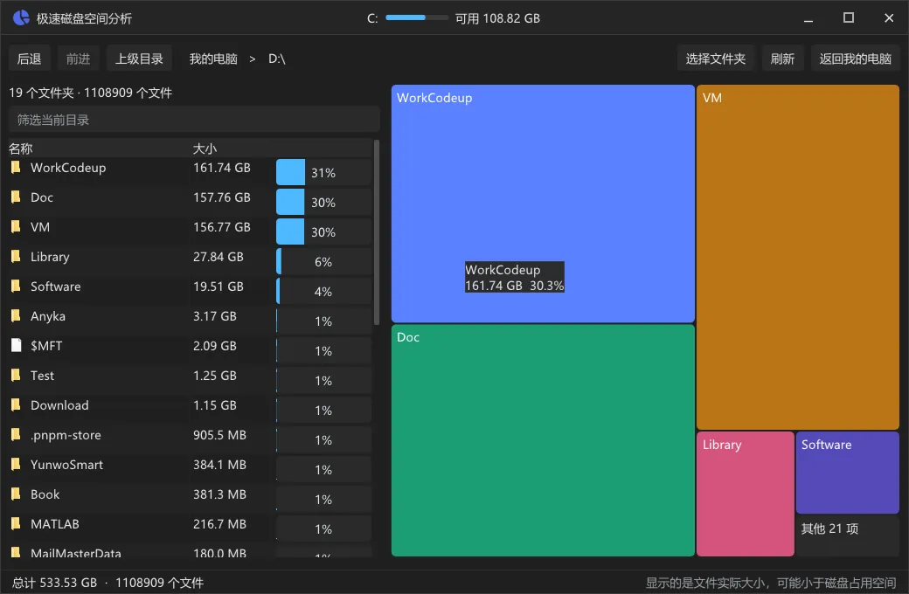Select the Download row name
The width and height of the screenshot is (909, 594).
[59, 405]
